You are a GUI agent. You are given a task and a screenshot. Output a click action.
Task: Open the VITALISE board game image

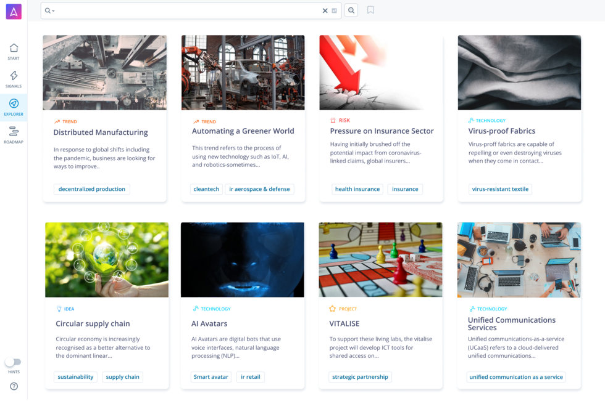pyautogui.click(x=380, y=260)
